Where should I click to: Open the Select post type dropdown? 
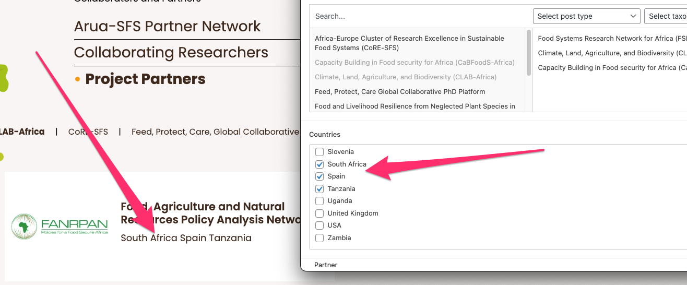click(x=586, y=16)
